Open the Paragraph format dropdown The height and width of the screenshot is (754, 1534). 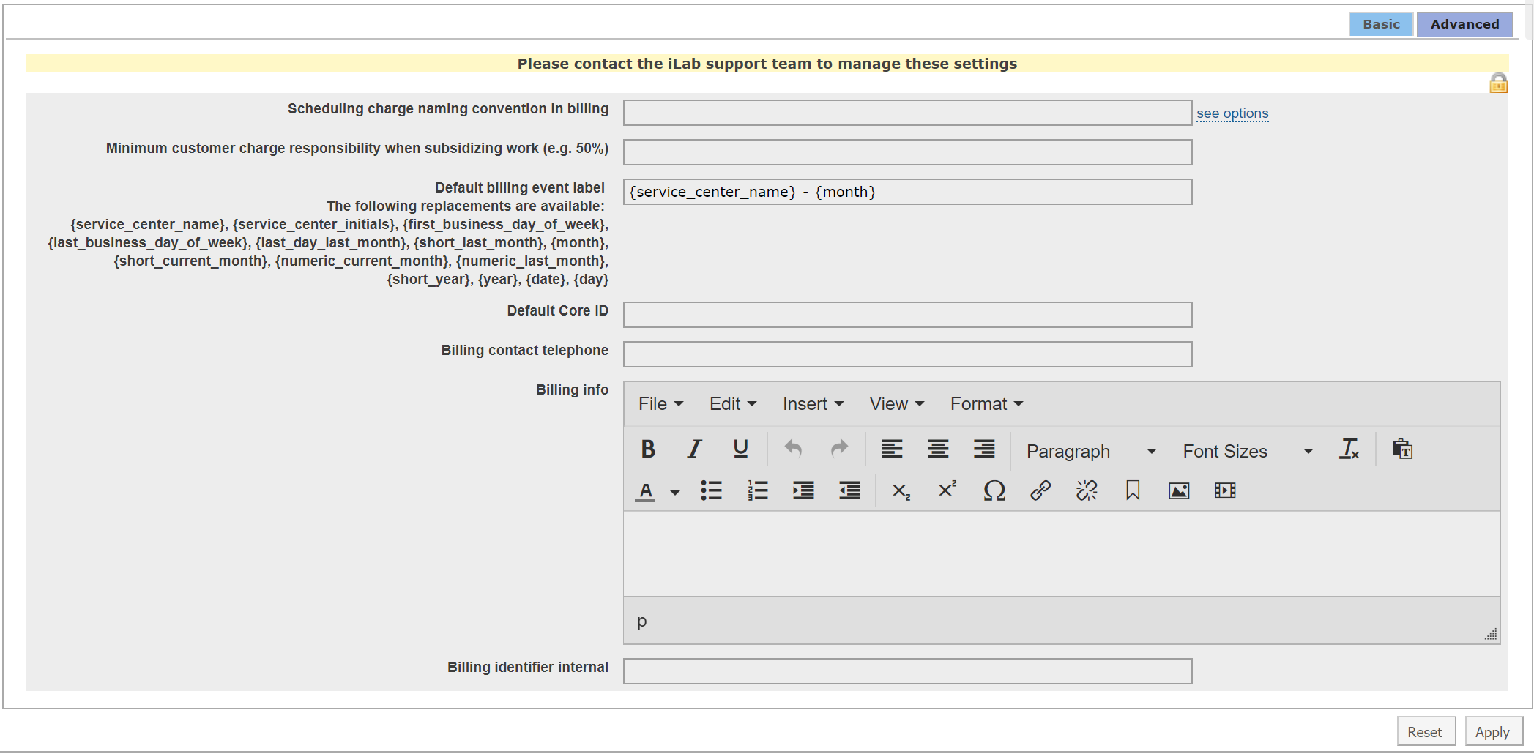[x=1090, y=452]
